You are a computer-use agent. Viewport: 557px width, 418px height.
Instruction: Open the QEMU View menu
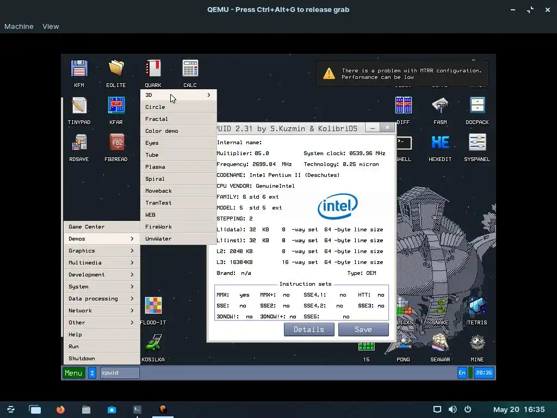51,26
